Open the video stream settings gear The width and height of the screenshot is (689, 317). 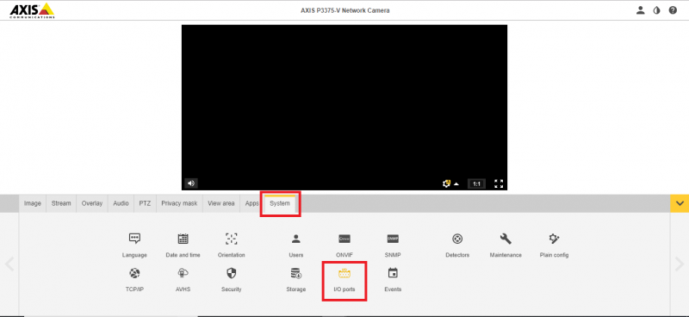click(x=446, y=183)
